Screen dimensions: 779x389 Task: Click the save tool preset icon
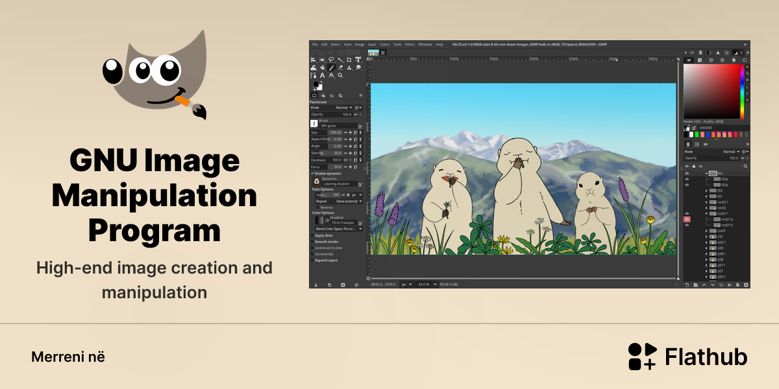(x=315, y=285)
